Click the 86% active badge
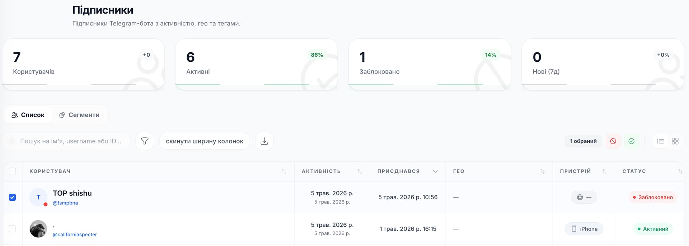The height and width of the screenshot is (246, 689). pos(317,55)
